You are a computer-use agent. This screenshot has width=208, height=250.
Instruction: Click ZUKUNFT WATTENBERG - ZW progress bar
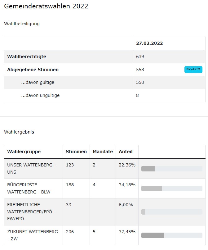coord(172,235)
